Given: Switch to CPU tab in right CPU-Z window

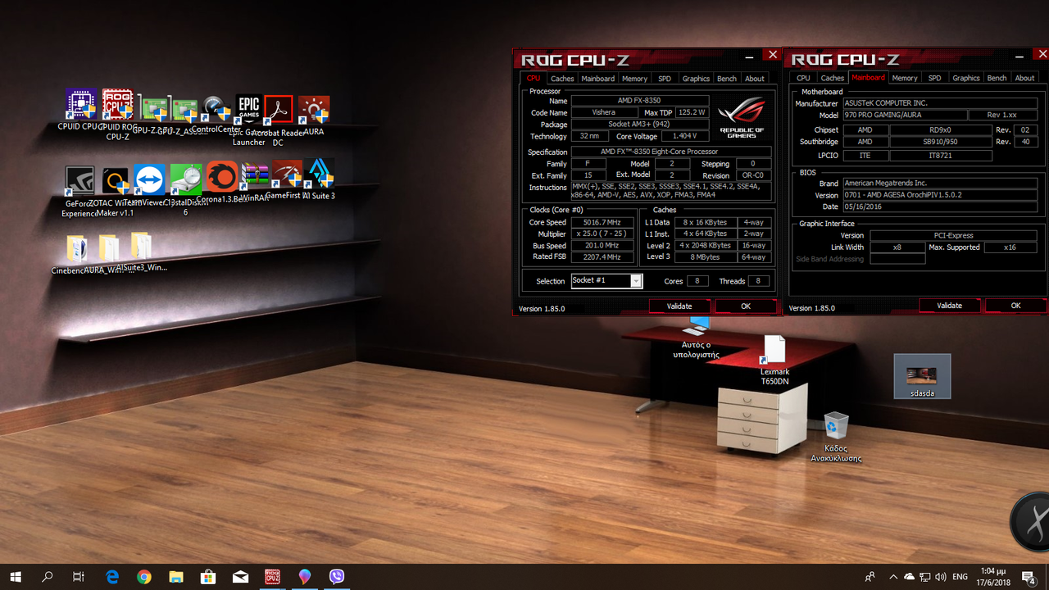Looking at the screenshot, I should tap(803, 78).
